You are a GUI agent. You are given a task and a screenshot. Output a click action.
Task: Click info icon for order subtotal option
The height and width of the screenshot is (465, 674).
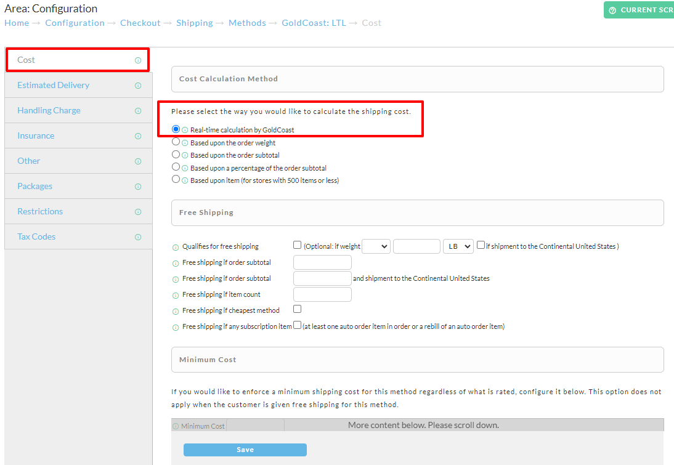click(x=185, y=156)
